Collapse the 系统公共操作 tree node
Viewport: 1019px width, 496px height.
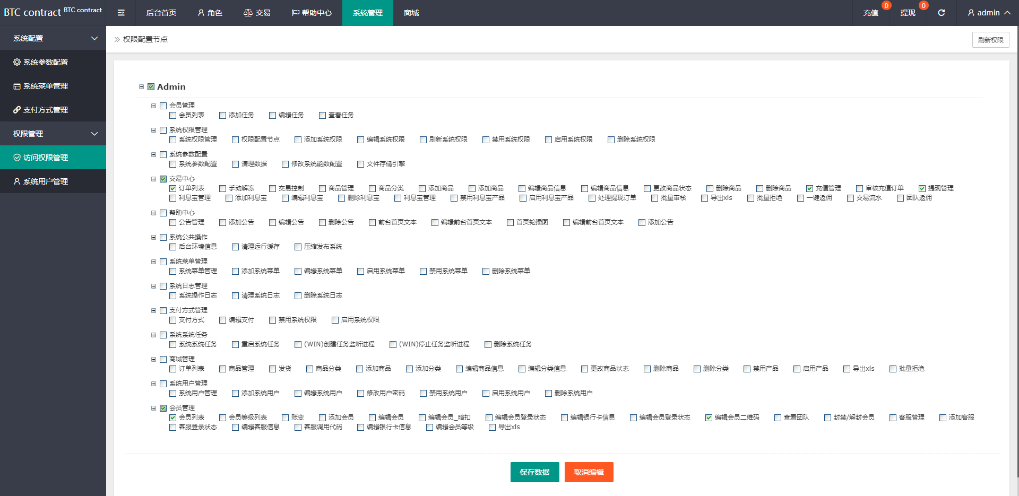(x=153, y=237)
